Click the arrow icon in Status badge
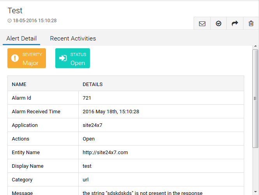Viewport: 259px width, 195px height. tap(63, 58)
